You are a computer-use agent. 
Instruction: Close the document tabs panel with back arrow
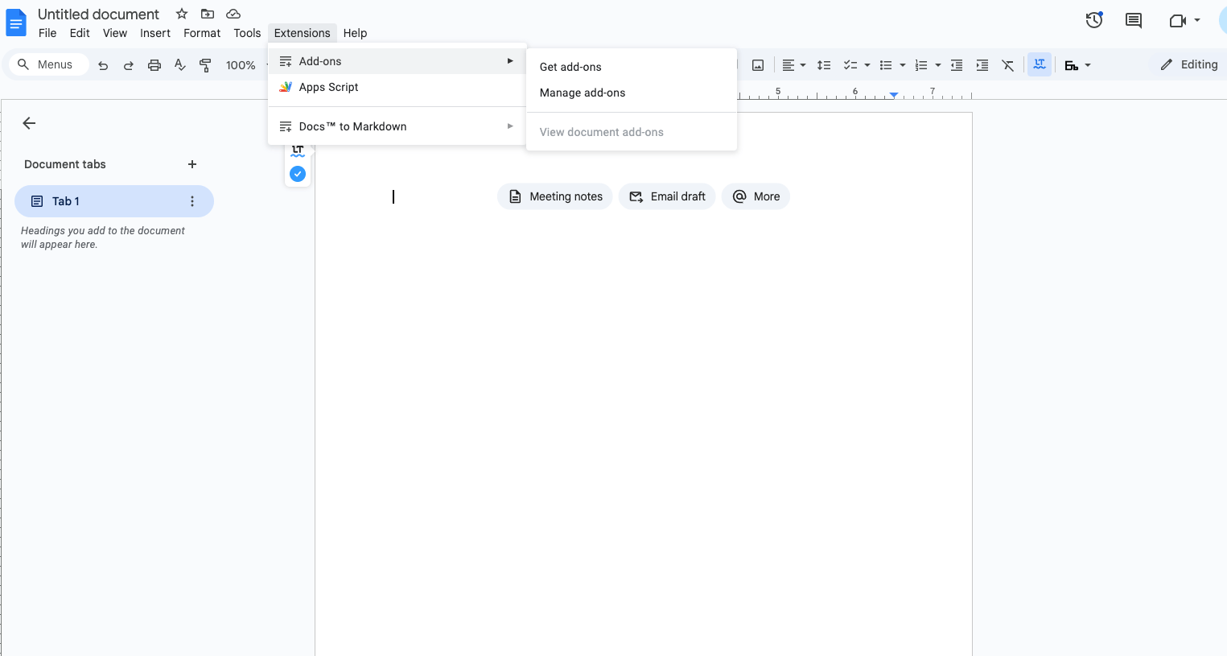click(x=30, y=123)
